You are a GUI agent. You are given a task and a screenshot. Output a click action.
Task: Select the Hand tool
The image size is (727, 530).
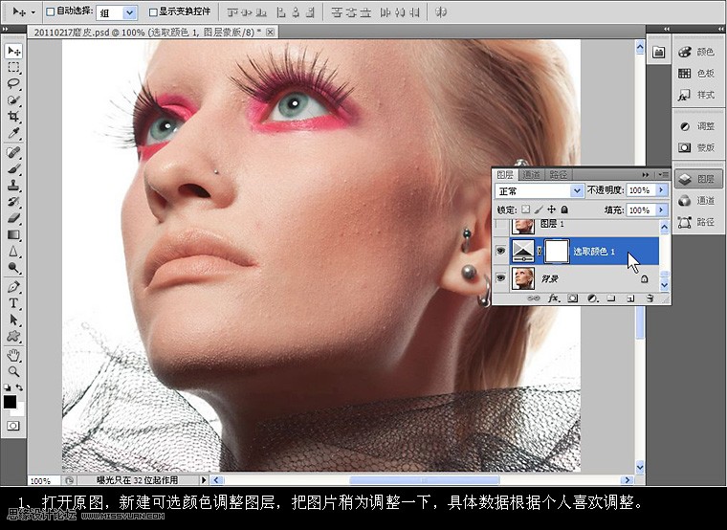[13, 356]
